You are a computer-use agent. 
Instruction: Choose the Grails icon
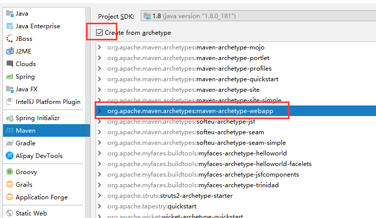coord(10,184)
